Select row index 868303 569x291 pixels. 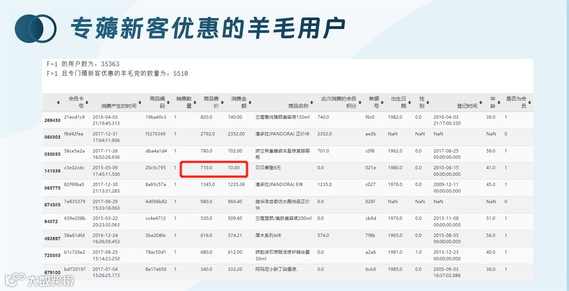pos(53,137)
